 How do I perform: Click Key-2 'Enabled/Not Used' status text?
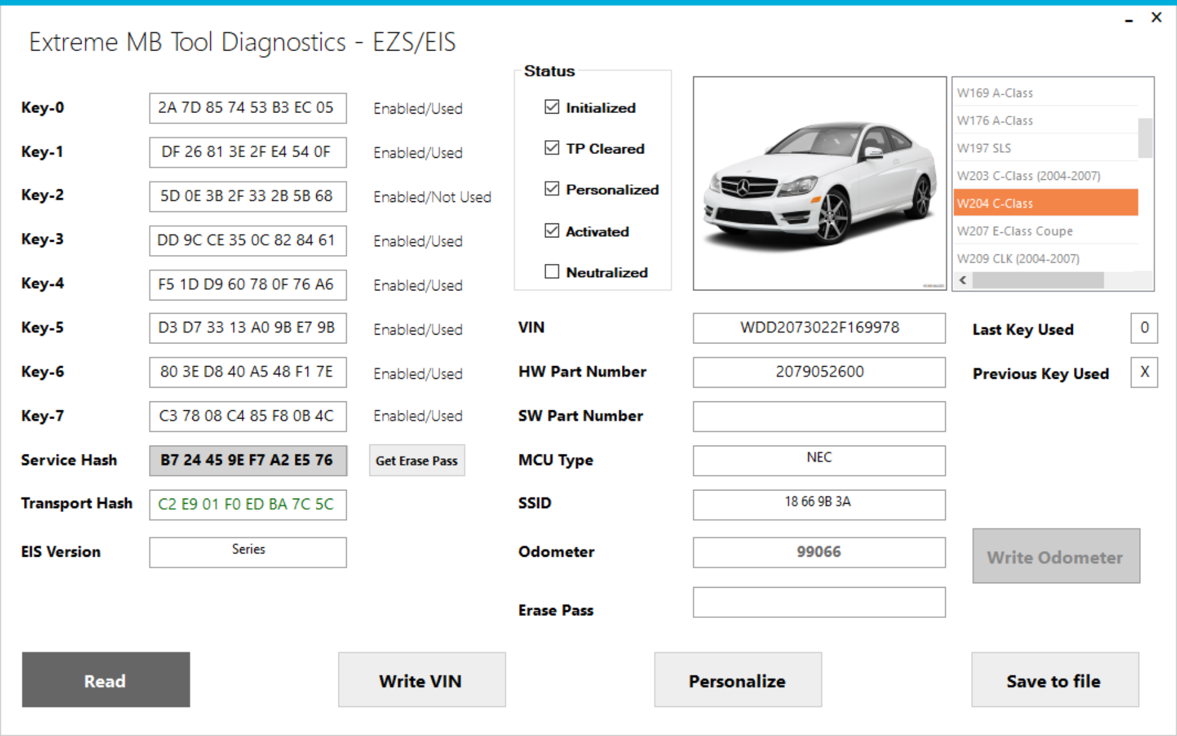(432, 197)
